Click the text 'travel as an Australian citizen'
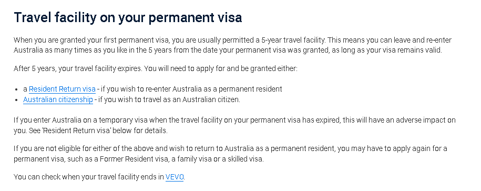This screenshot has width=481, height=191. [193, 99]
